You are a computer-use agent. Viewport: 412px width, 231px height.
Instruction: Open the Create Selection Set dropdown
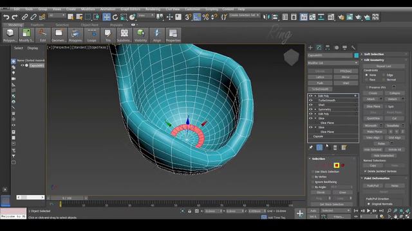pyautogui.click(x=244, y=15)
